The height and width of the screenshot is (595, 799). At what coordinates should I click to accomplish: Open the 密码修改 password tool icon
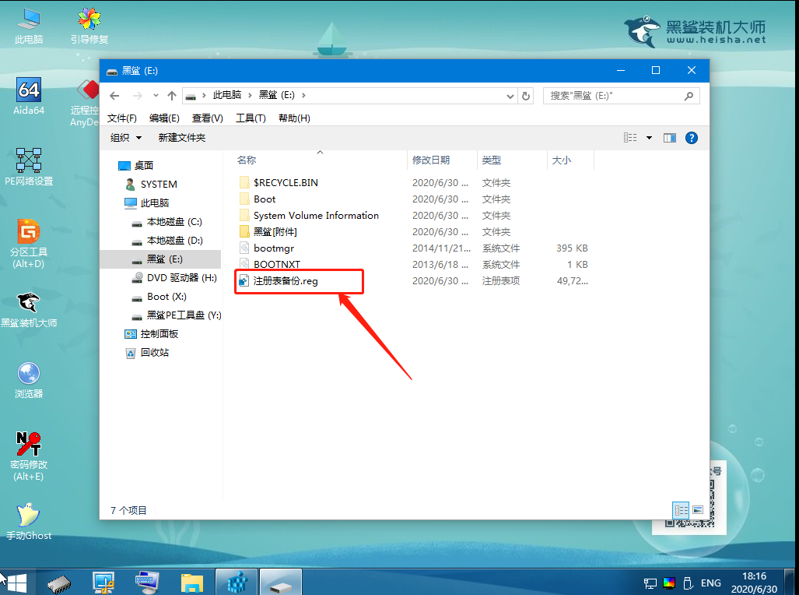click(x=29, y=455)
